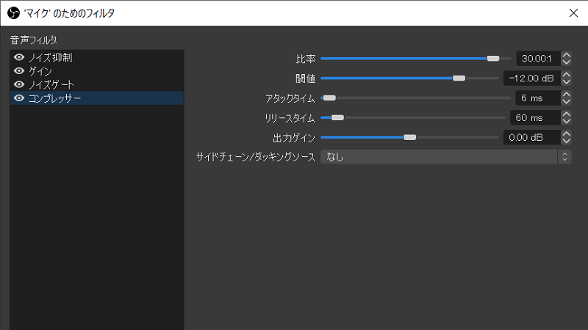Decrease アタックタイム with down arrow
Screen dimensions: 588x330
click(566, 102)
